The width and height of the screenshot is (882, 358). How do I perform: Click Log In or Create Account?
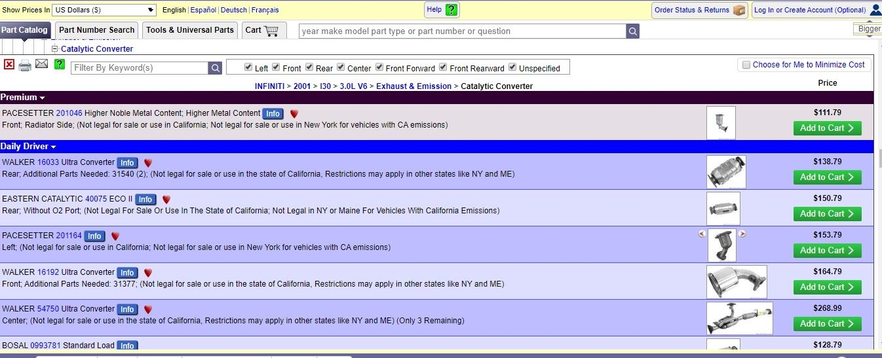(810, 10)
